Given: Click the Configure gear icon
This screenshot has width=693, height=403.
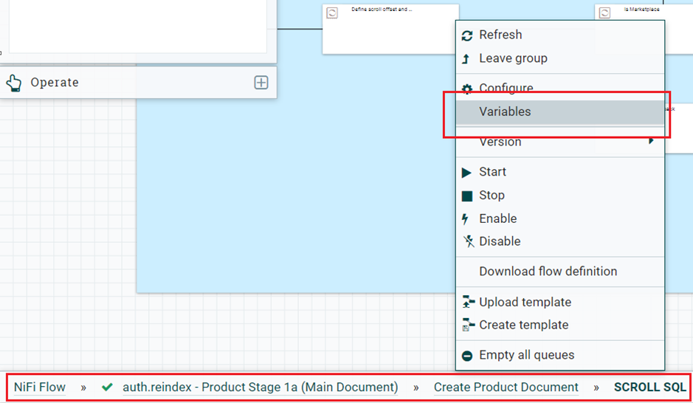Looking at the screenshot, I should coord(466,89).
